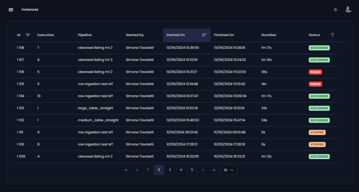Click STOPPED status badge on row 1 511
This screenshot has height=192, width=359.
coord(317,132)
